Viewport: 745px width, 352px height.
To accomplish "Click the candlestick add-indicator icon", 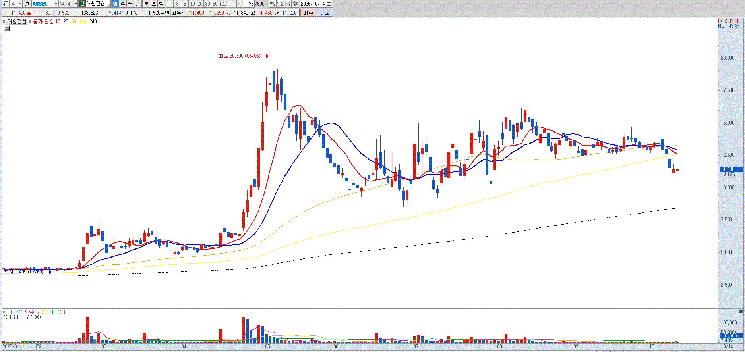I will pyautogui.click(x=272, y=4).
